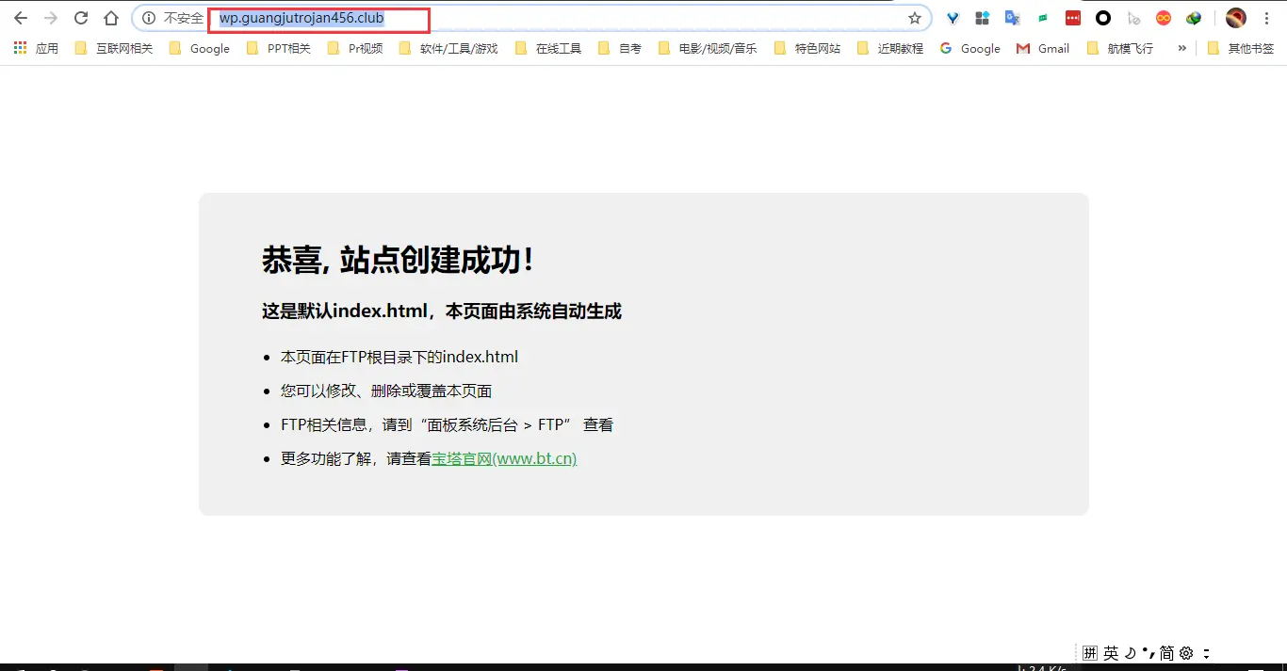
Task: Expand hidden bookmarks via the chevron
Action: pyautogui.click(x=1182, y=48)
